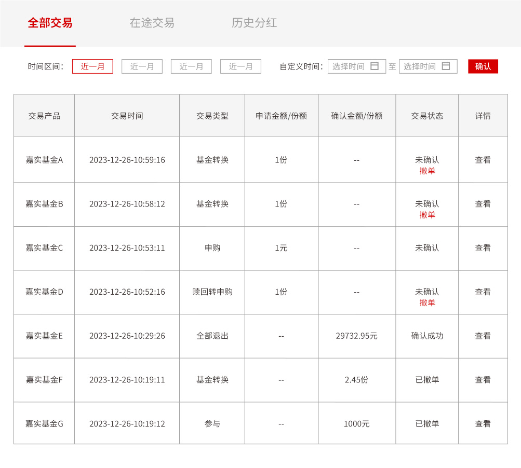Click 基金转换 type in 嘉实基金F row
This screenshot has height=468, width=521.
(x=212, y=380)
